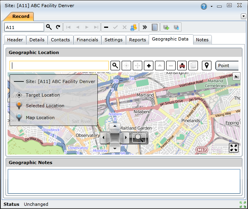Collapse the map legend corner arrow
248x209 pixels.
pos(236,76)
